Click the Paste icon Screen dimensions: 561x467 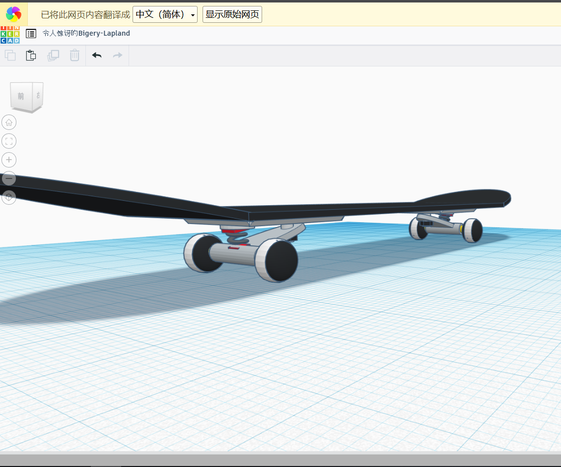[x=31, y=55]
